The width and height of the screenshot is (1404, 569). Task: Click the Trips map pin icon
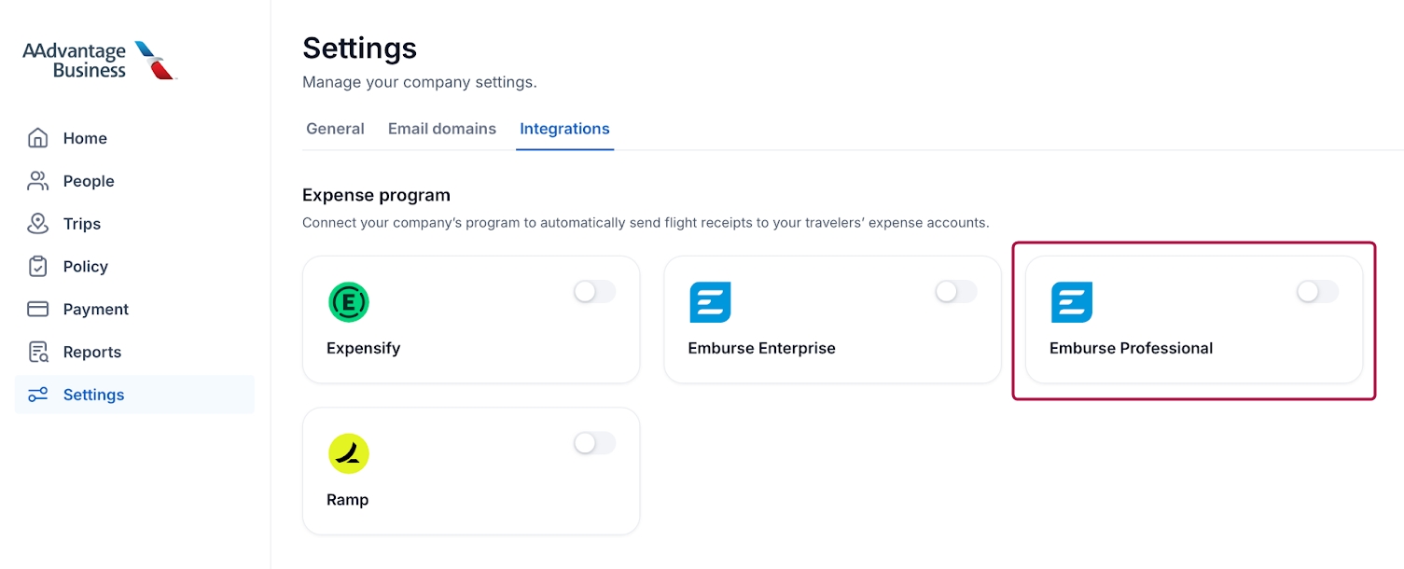tap(37, 224)
